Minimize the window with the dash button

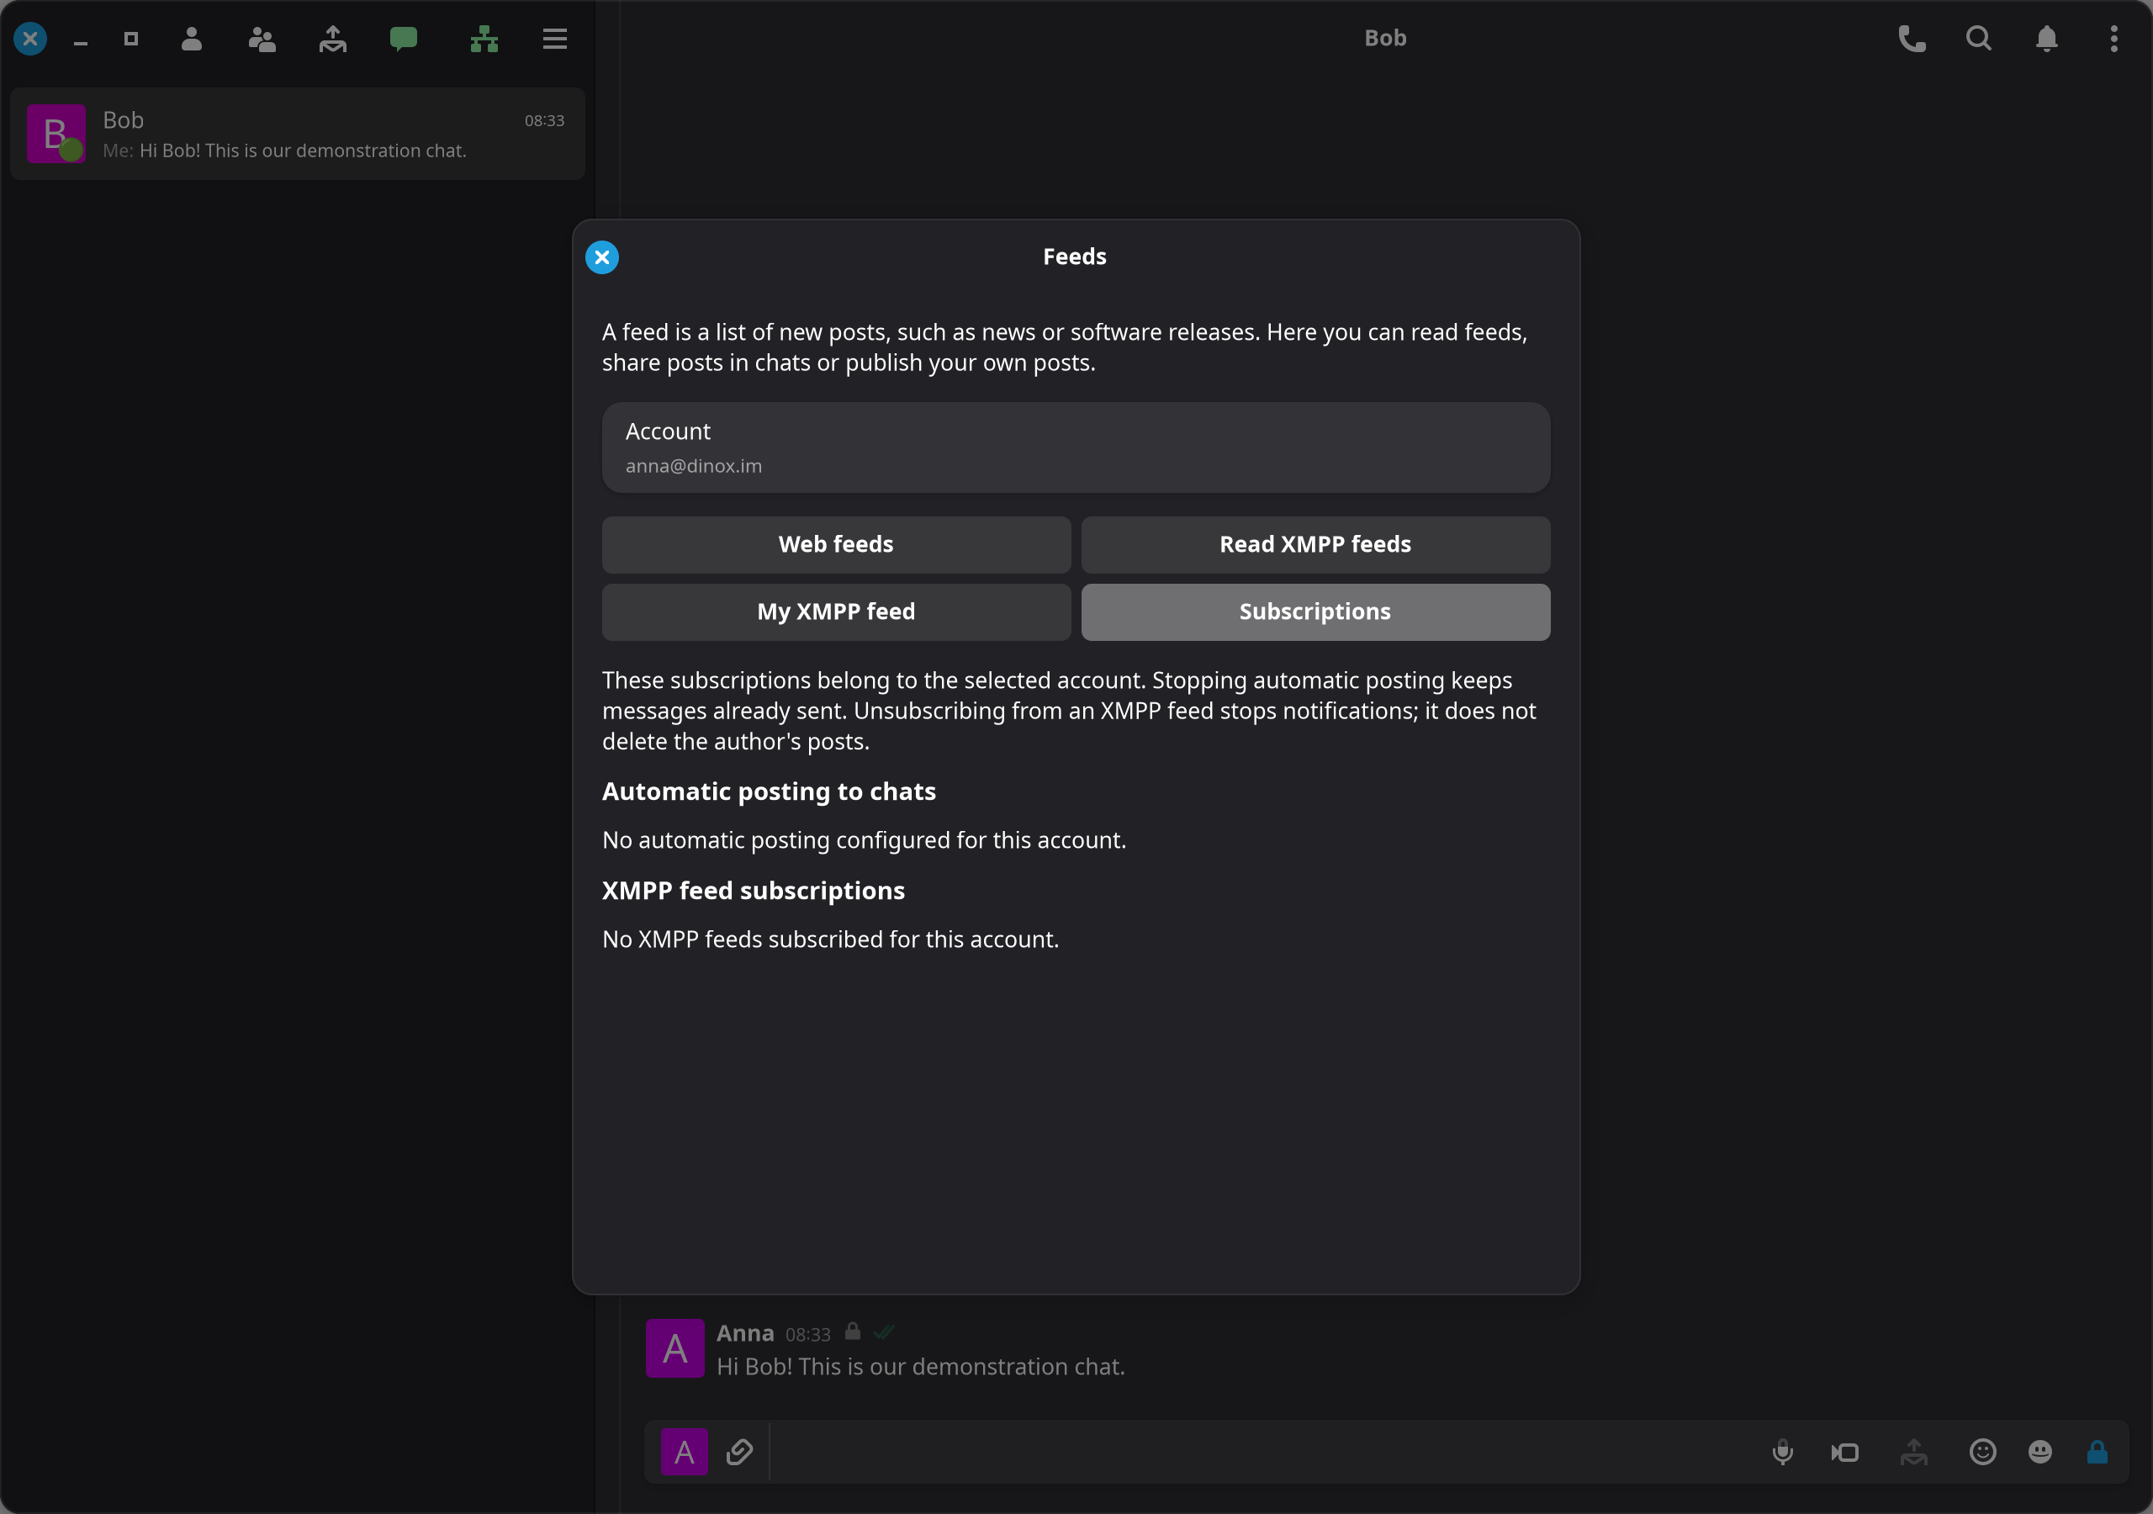click(x=81, y=41)
